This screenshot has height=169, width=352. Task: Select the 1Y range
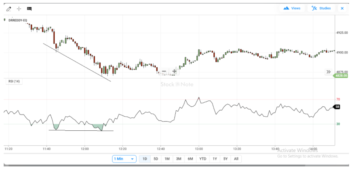(215, 159)
